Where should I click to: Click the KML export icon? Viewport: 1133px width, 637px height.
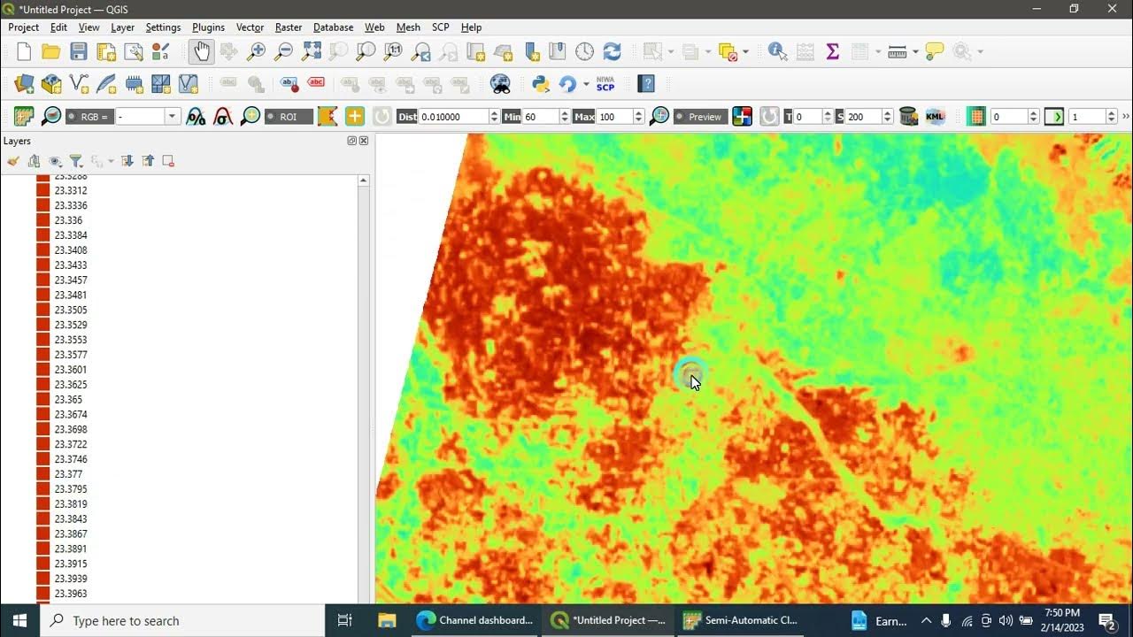[935, 117]
